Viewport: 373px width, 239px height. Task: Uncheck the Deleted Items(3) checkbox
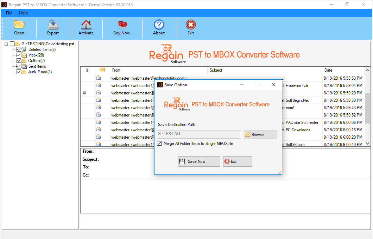click(19, 49)
